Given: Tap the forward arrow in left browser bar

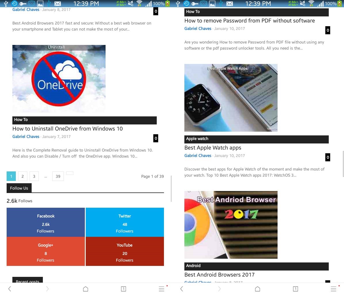Looking at the screenshot, I should 47,289.
